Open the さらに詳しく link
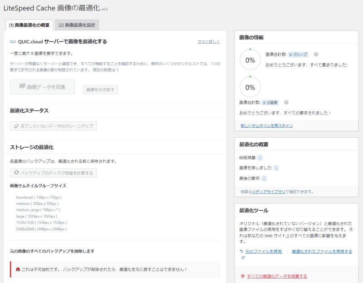This screenshot has height=283, width=363. click(x=209, y=42)
